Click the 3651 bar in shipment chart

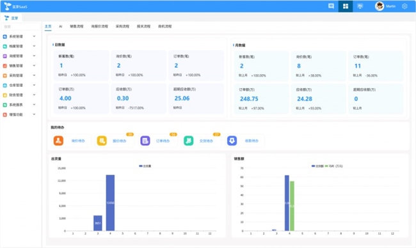click(x=98, y=223)
